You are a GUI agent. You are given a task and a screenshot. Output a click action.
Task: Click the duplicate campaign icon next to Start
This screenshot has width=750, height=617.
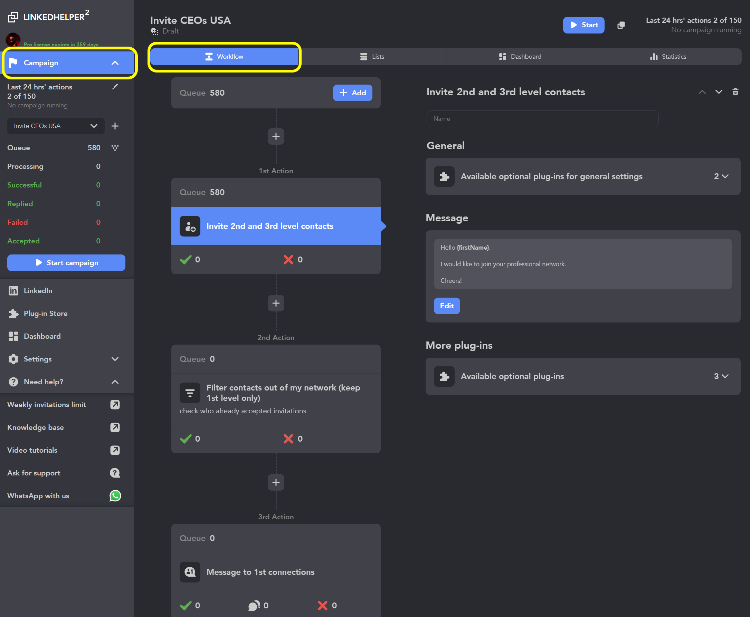[x=621, y=25]
